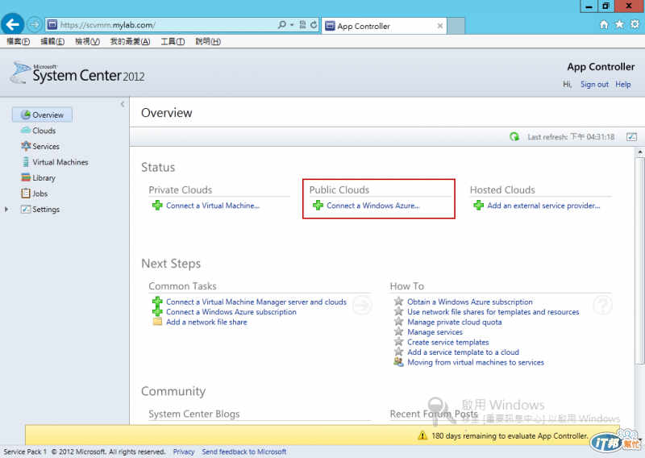
Task: Click the browser Back arrow button
Action: [12, 25]
